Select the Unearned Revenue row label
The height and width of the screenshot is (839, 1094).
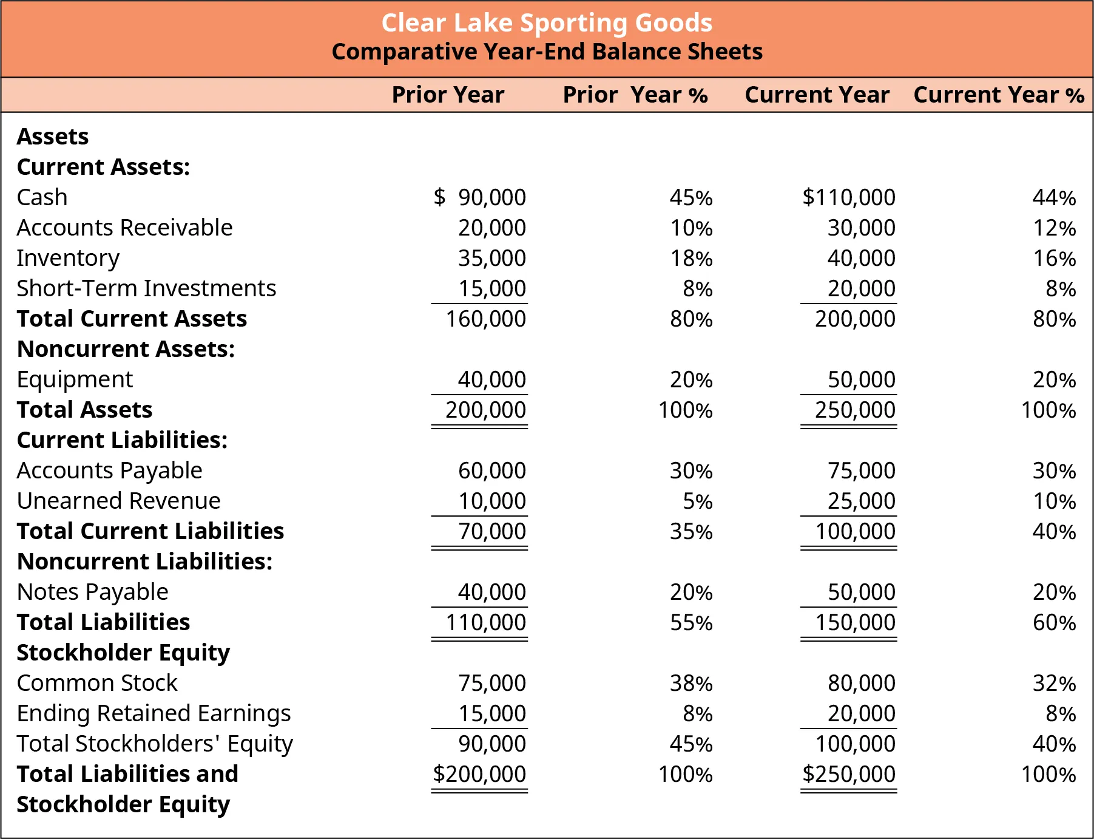(x=119, y=501)
